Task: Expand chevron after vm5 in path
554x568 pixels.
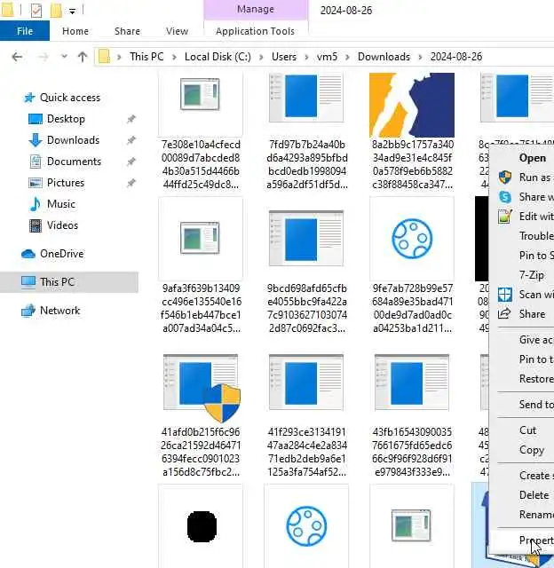Action: pos(347,57)
